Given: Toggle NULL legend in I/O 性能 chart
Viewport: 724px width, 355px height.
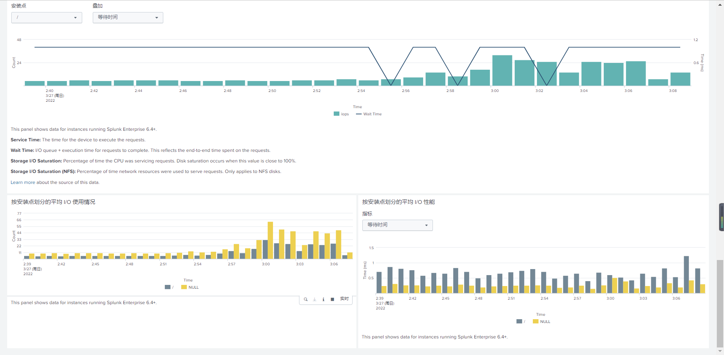Looking at the screenshot, I should (x=541, y=321).
